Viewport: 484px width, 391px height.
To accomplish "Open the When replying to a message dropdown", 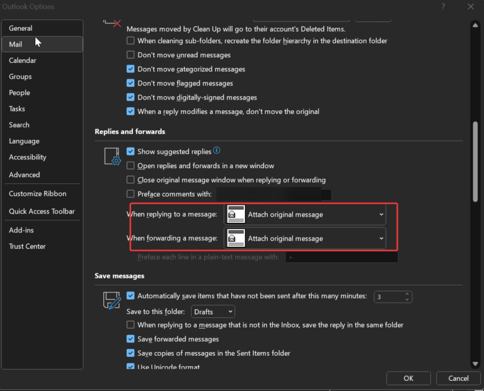I will 304,214.
